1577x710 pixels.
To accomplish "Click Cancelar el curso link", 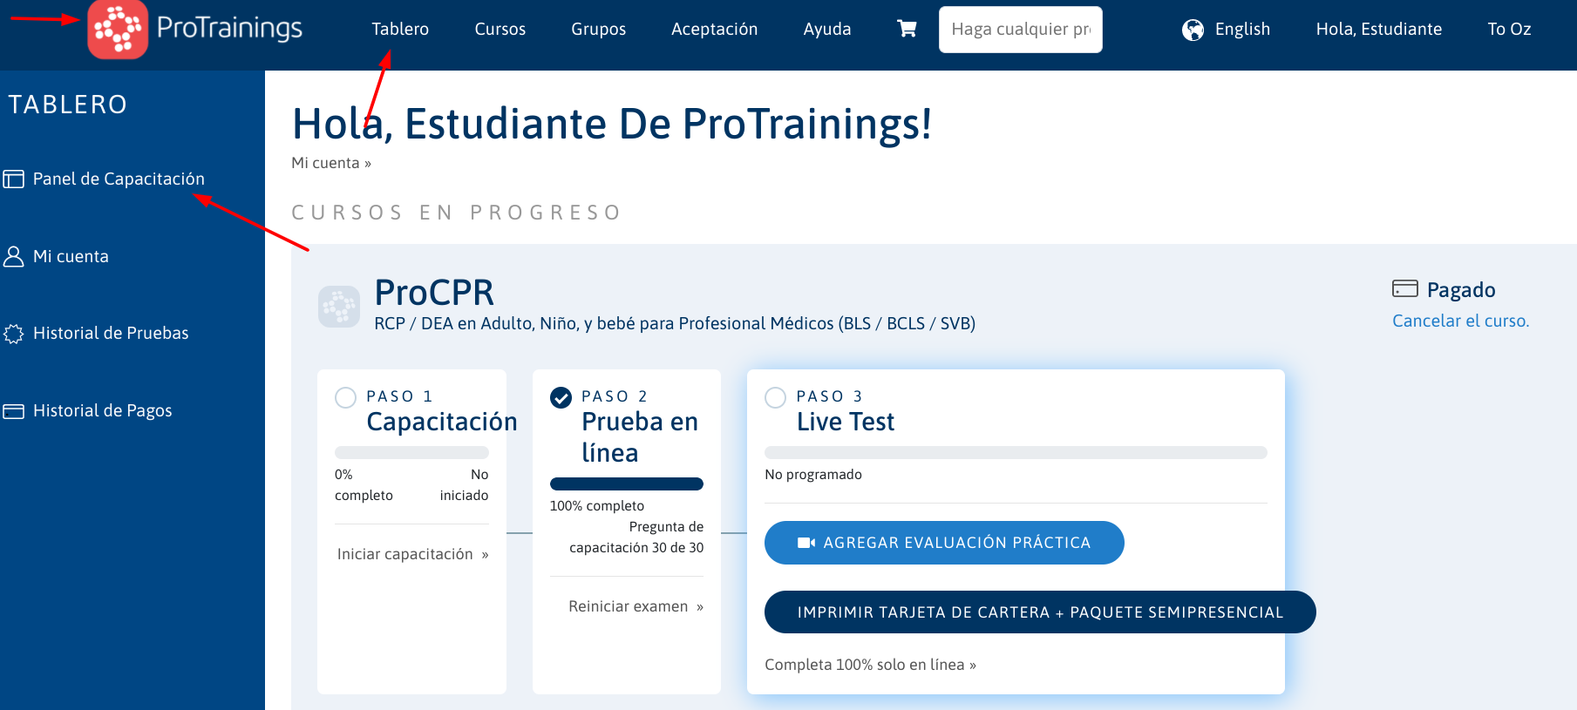I will coord(1460,321).
